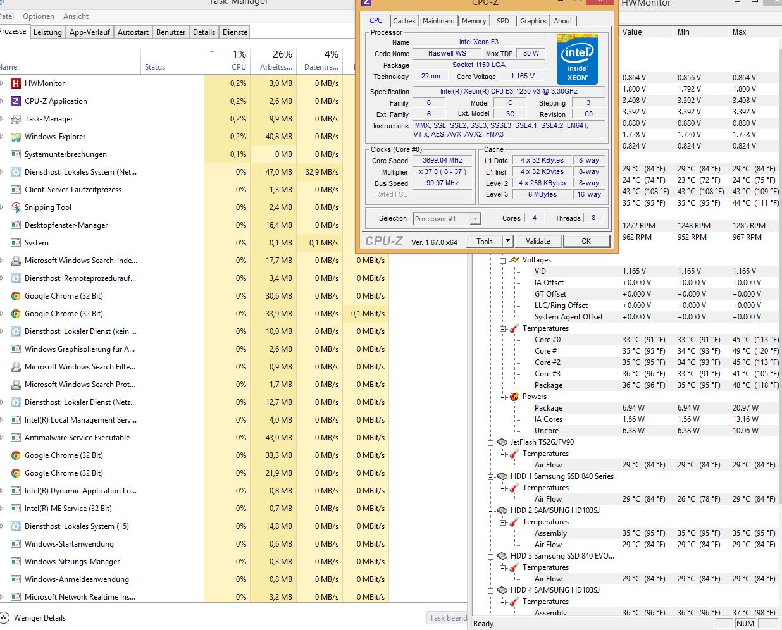Open the Processor #1 selection dropdown
Screen dimensions: 782x630
pyautogui.click(x=475, y=219)
